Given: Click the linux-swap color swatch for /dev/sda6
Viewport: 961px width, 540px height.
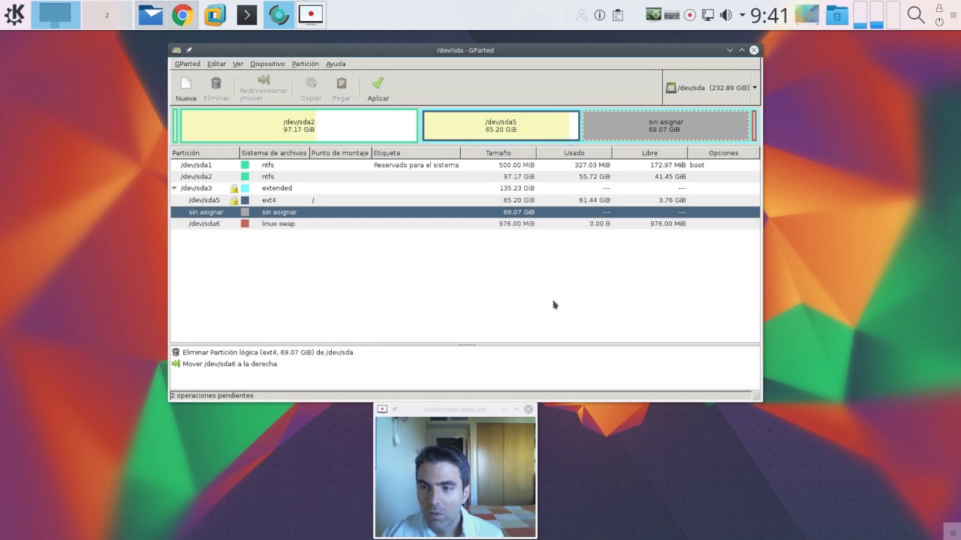Looking at the screenshot, I should point(245,223).
